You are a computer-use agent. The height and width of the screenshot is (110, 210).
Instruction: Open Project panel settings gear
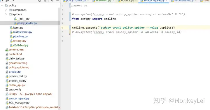click(x=52, y=1)
